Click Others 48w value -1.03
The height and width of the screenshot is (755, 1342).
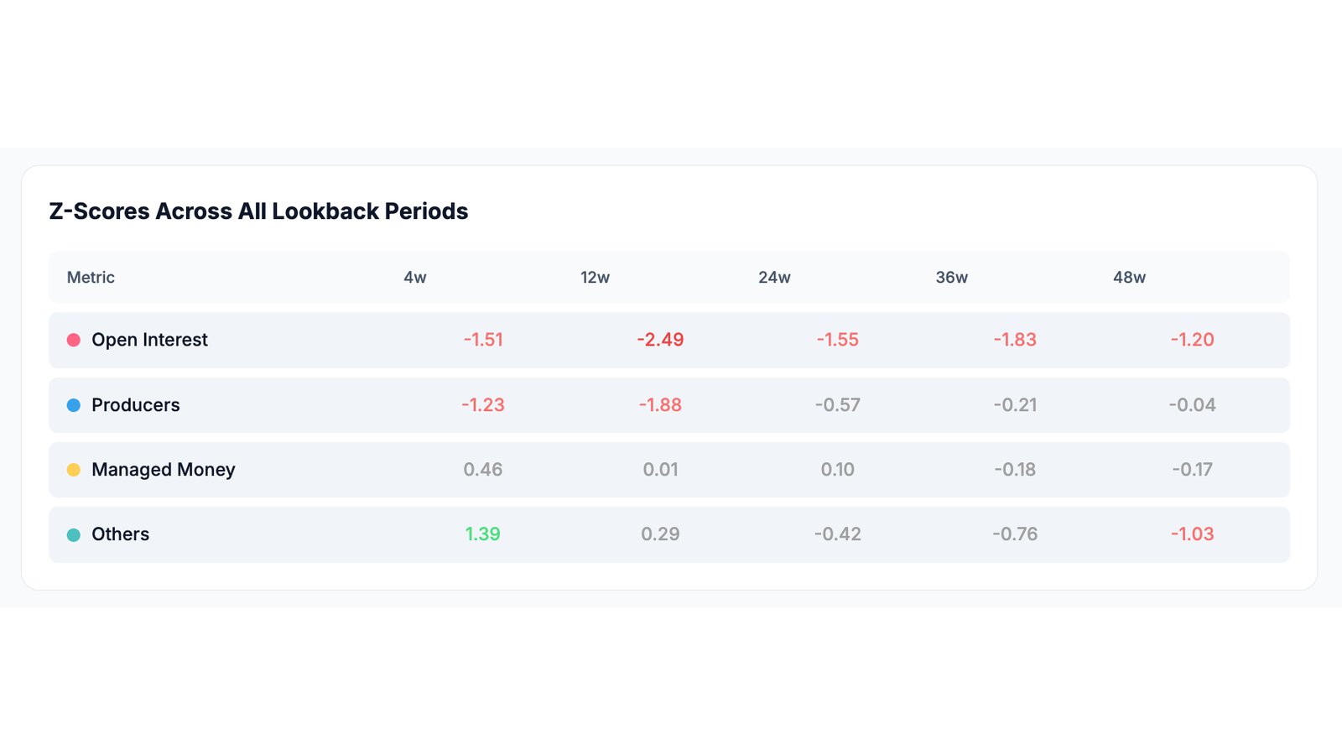[1192, 534]
